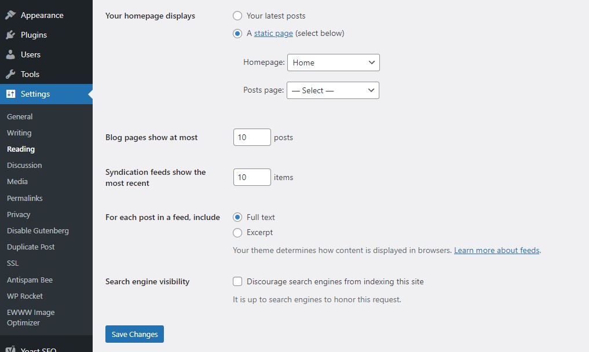This screenshot has width=589, height=352.
Task: Choose 'Excerpt' feed option
Action: click(x=237, y=233)
